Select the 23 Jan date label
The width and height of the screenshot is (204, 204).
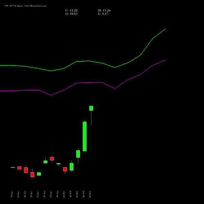(x=31, y=194)
